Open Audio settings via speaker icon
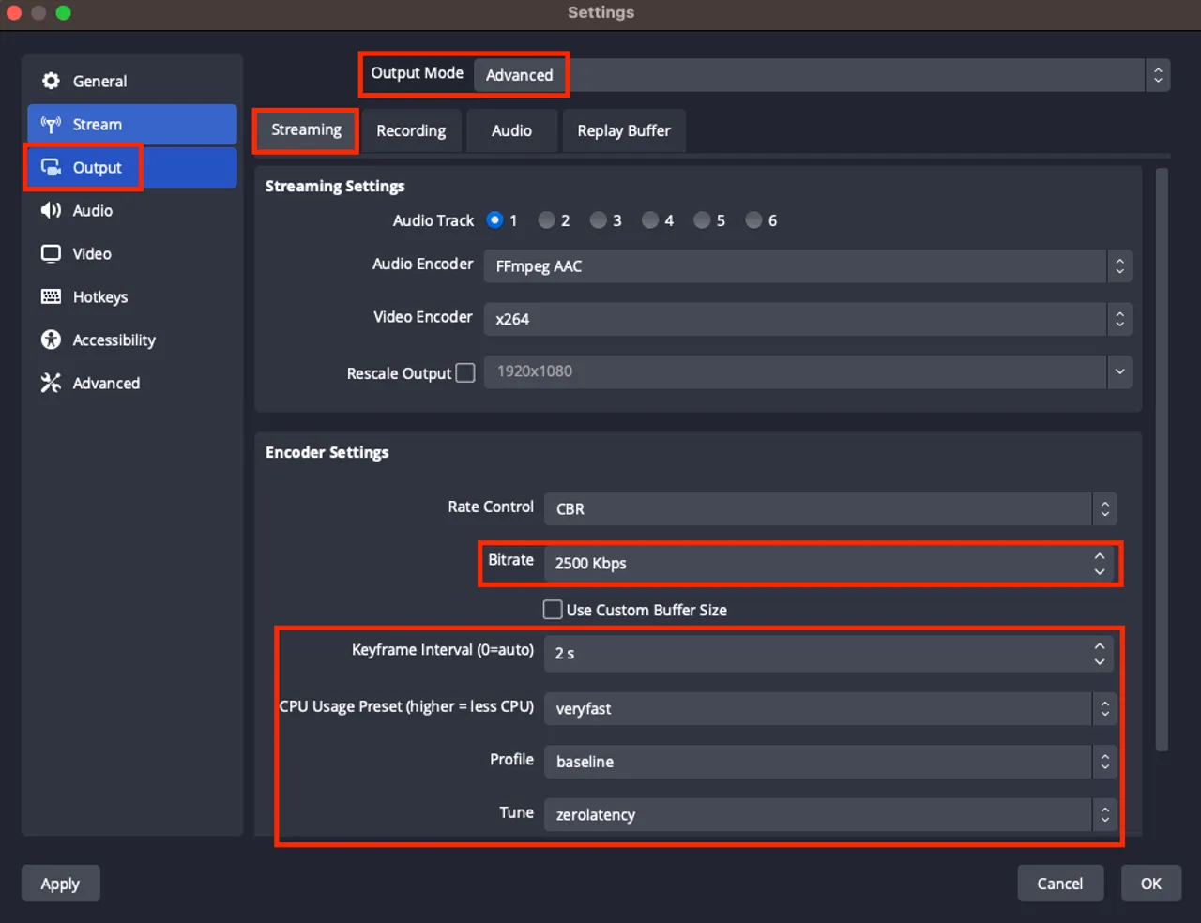 [x=51, y=211]
